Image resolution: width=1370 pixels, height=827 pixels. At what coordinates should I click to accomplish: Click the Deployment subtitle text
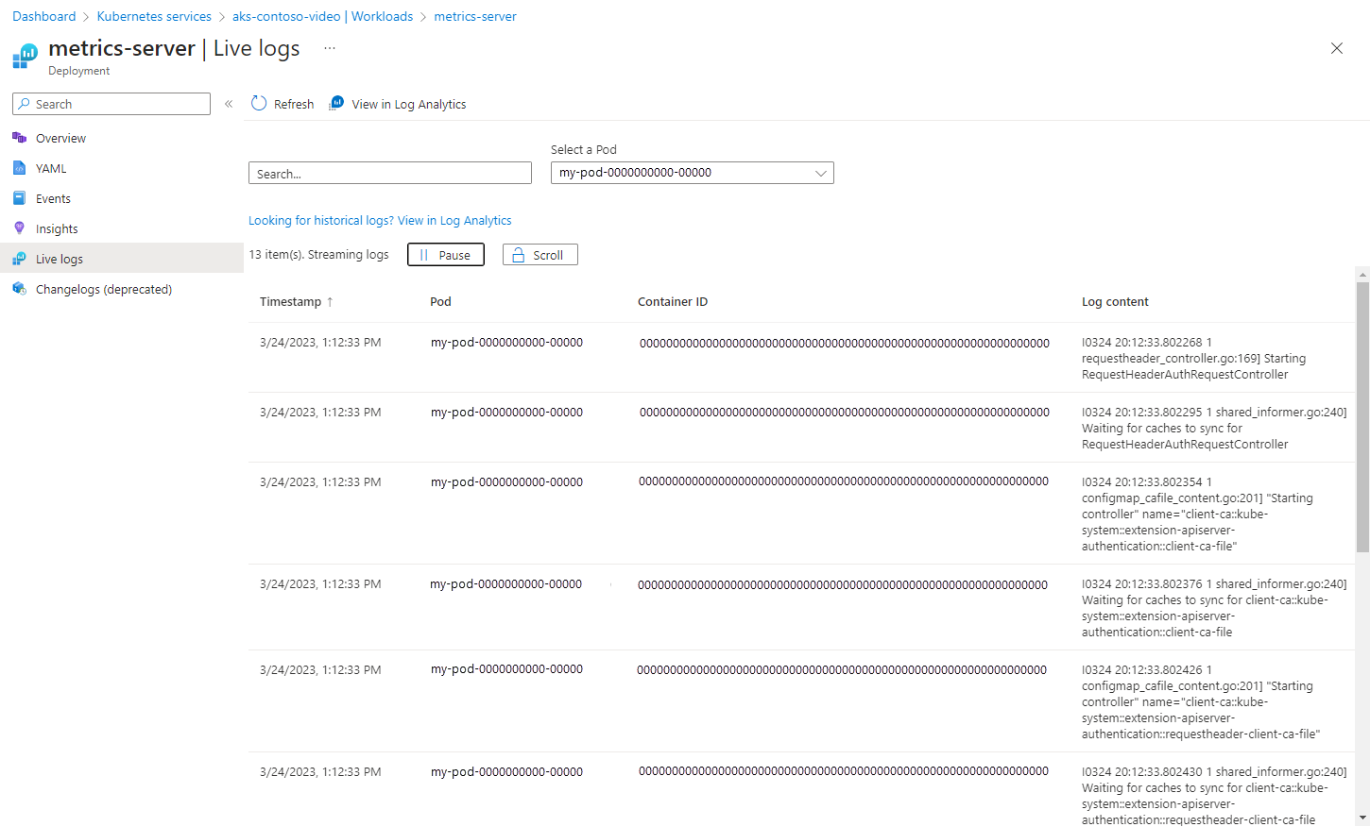tap(79, 71)
